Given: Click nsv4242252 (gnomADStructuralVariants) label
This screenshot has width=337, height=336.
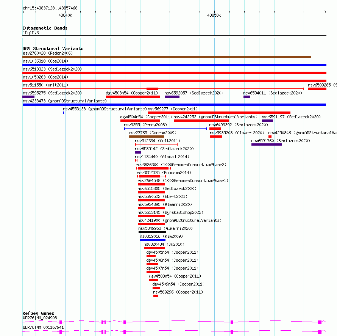Looking at the screenshot, I should tap(215, 117).
